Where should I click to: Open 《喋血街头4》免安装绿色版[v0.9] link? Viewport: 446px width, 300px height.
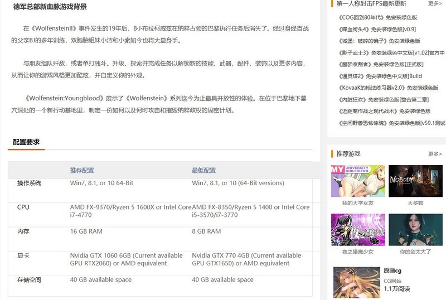[x=377, y=30]
